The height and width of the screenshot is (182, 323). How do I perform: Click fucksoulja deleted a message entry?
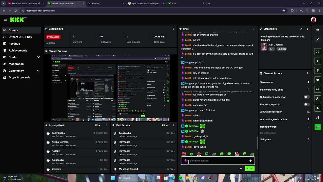(x=144, y=134)
